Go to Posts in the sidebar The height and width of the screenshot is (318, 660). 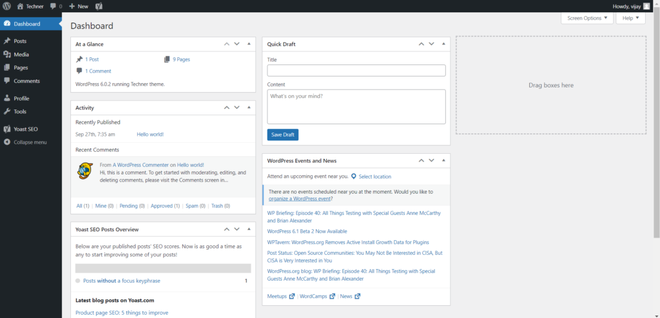coord(31,41)
